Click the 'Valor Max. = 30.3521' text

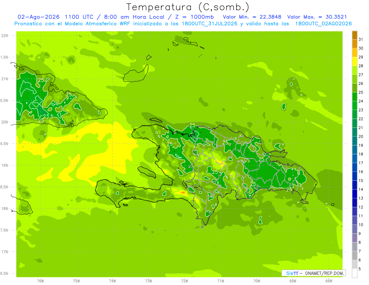[x=317, y=17]
